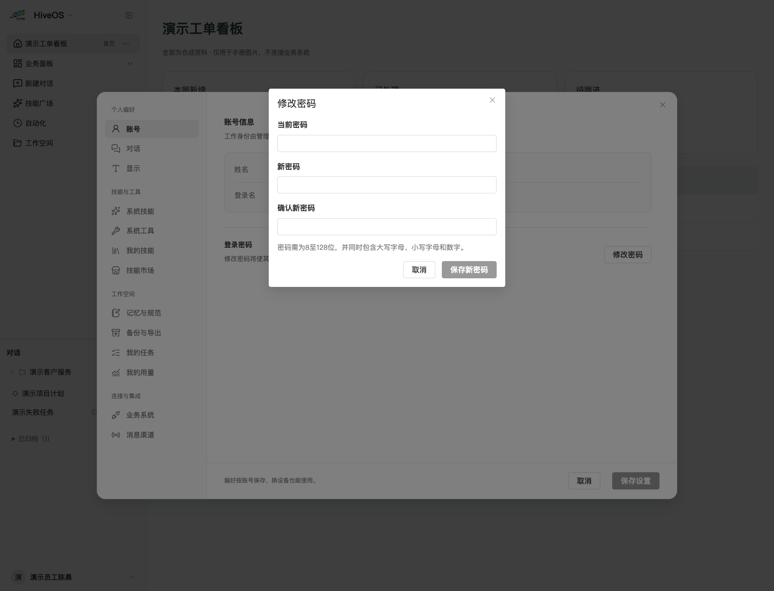Click 保存新密码 button
774x591 pixels.
(x=469, y=270)
